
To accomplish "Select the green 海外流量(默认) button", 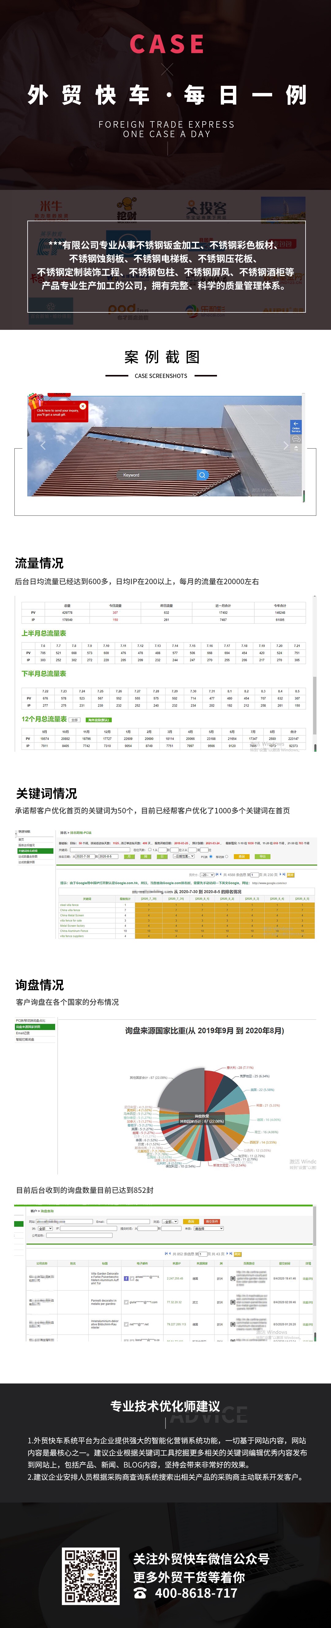I will click(x=99, y=720).
